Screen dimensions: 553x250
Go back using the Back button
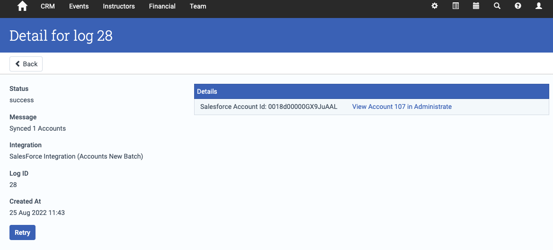tap(26, 64)
